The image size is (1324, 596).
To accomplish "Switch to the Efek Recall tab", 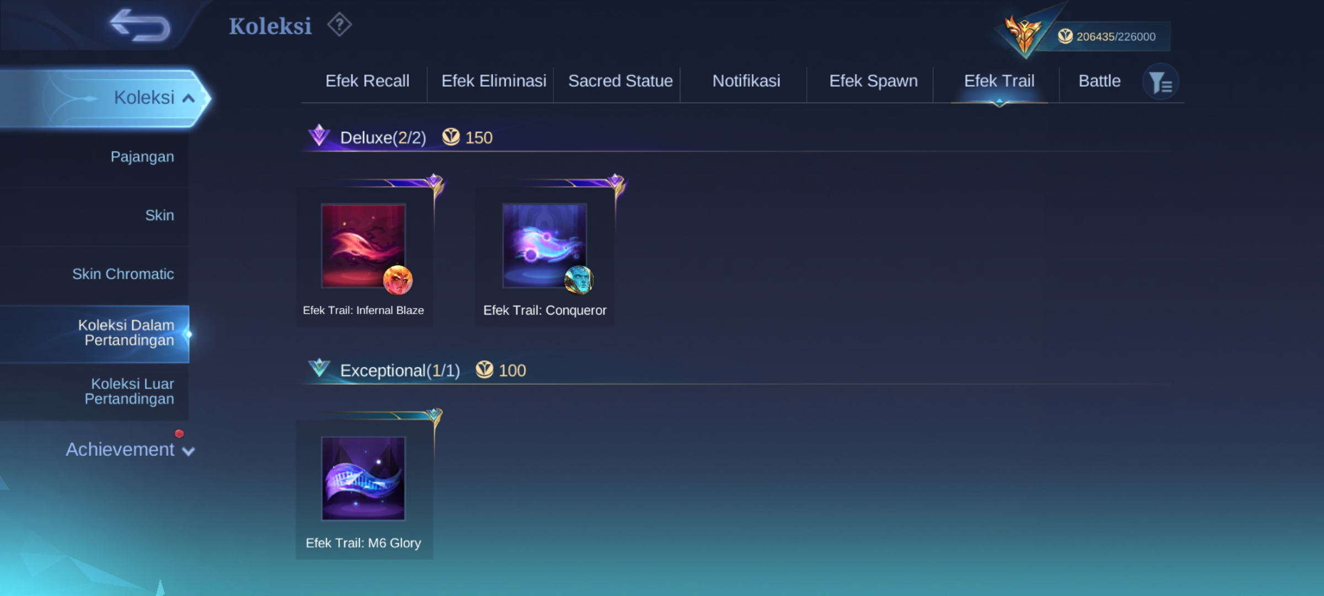I will (x=367, y=81).
